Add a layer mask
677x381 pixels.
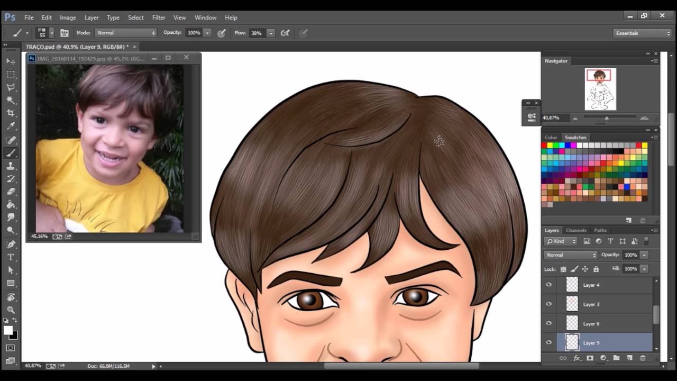[x=590, y=358]
